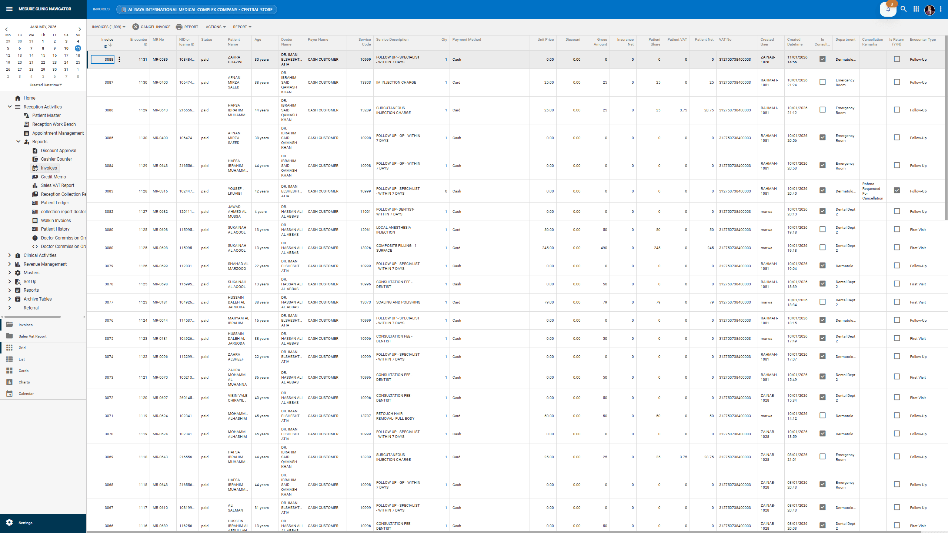Click the hamburger navigation icon
Image resolution: width=948 pixels, height=533 pixels.
[x=9, y=9]
